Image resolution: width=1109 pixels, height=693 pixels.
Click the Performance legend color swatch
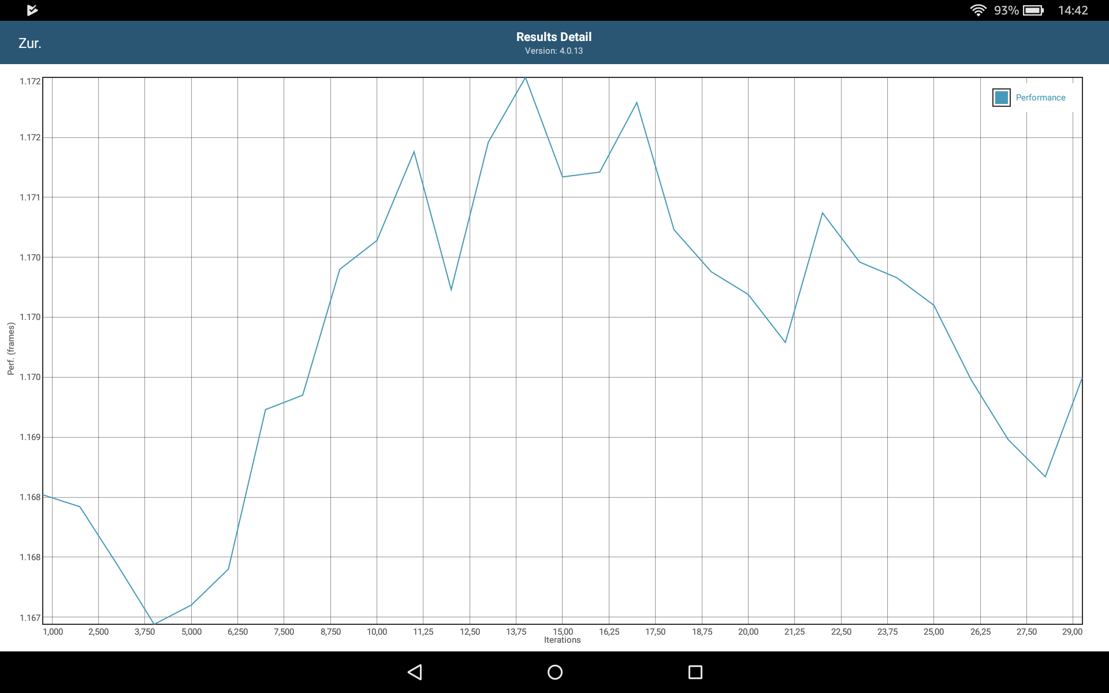(1002, 98)
